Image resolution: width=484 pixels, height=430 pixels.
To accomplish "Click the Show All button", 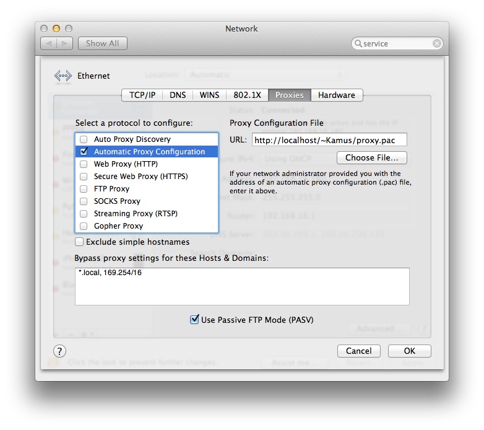I will pos(103,43).
